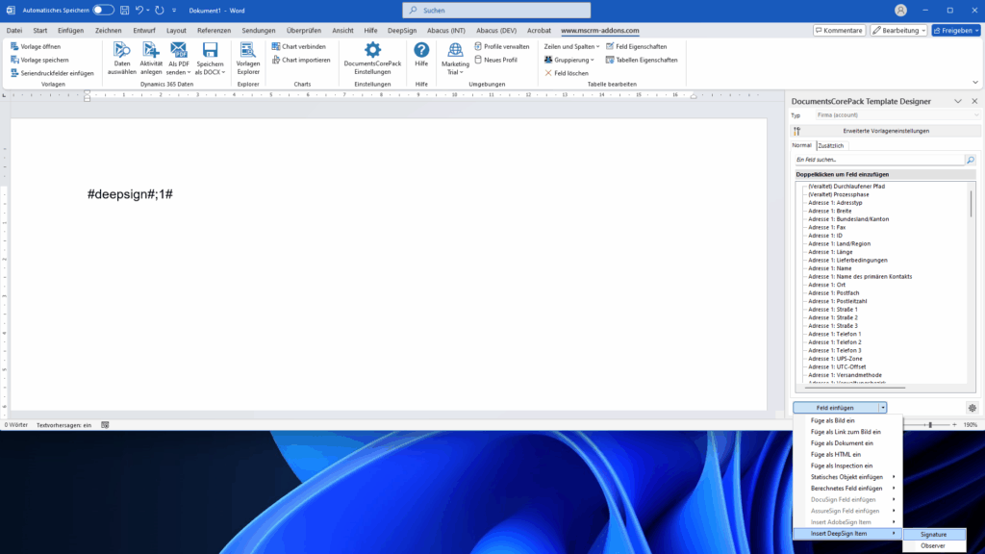Open Feld Eigenschaften
Image resolution: width=985 pixels, height=554 pixels.
coord(637,46)
